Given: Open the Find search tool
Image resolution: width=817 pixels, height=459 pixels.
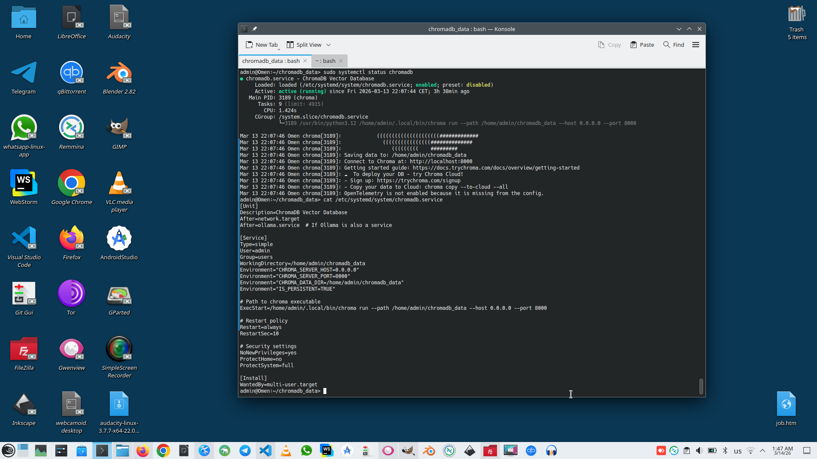Looking at the screenshot, I should coord(674,45).
